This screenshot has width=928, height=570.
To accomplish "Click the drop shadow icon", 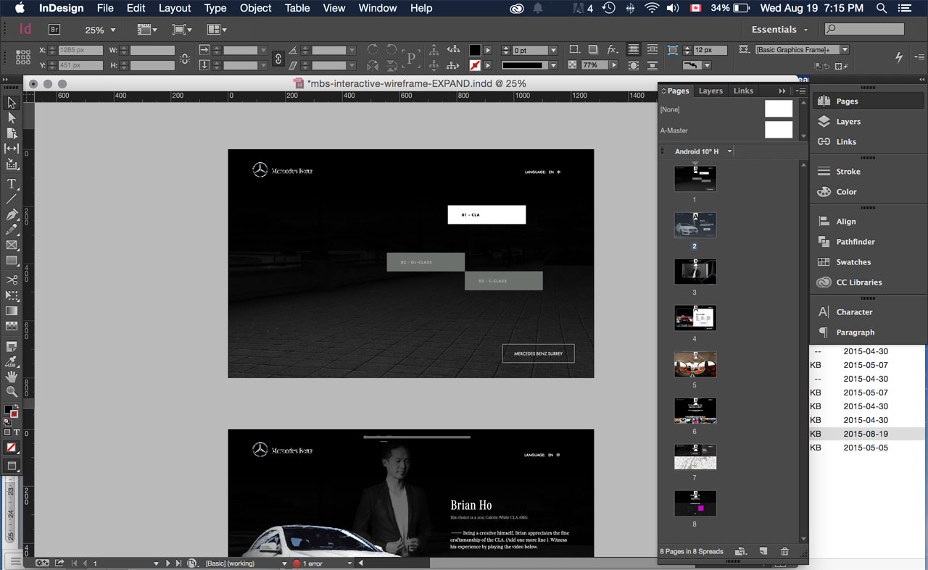I will pyautogui.click(x=593, y=49).
